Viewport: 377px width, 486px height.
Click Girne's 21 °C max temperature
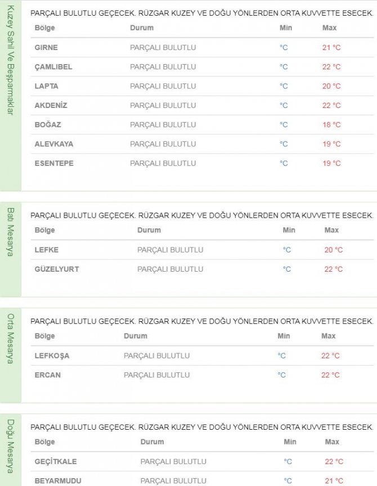331,48
